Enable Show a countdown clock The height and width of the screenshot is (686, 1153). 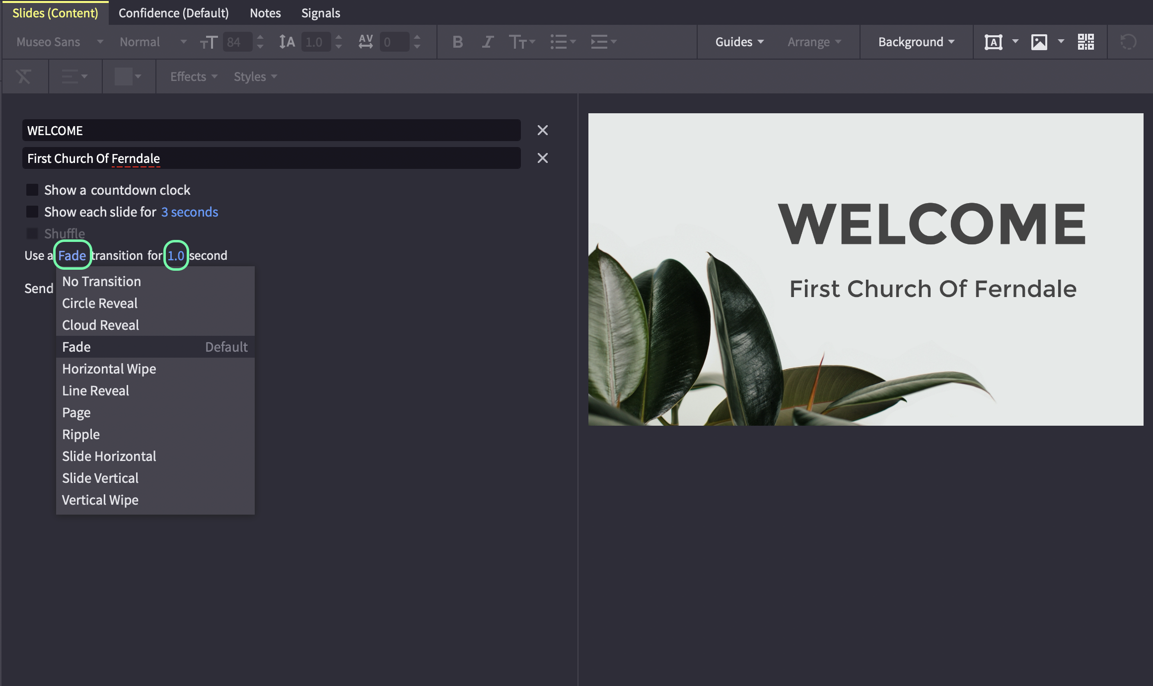click(32, 190)
